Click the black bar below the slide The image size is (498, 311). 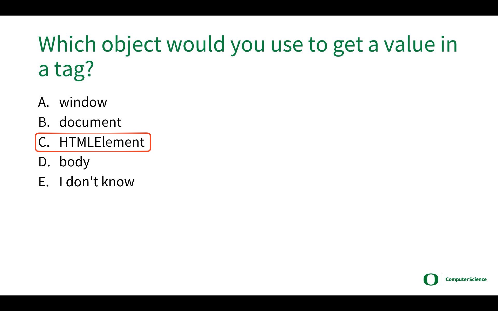coord(249,303)
